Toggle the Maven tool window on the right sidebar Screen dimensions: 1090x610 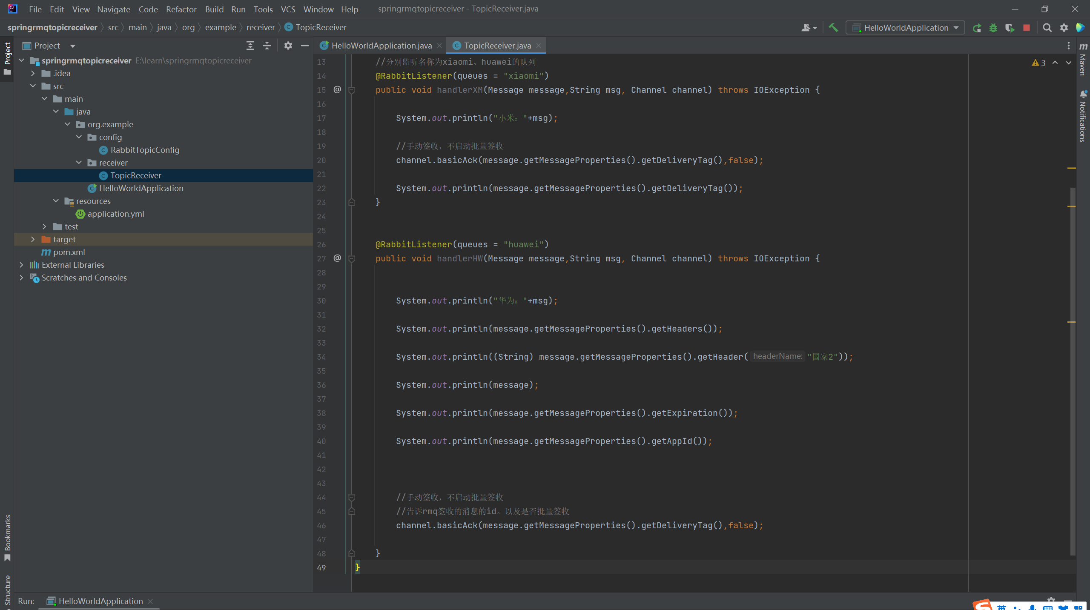tap(1083, 59)
